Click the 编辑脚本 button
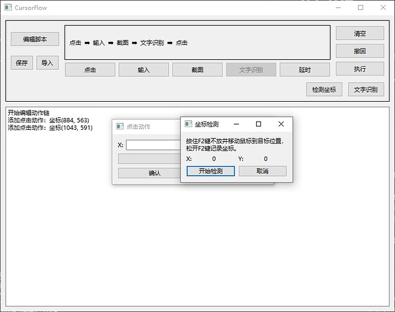 pos(35,39)
